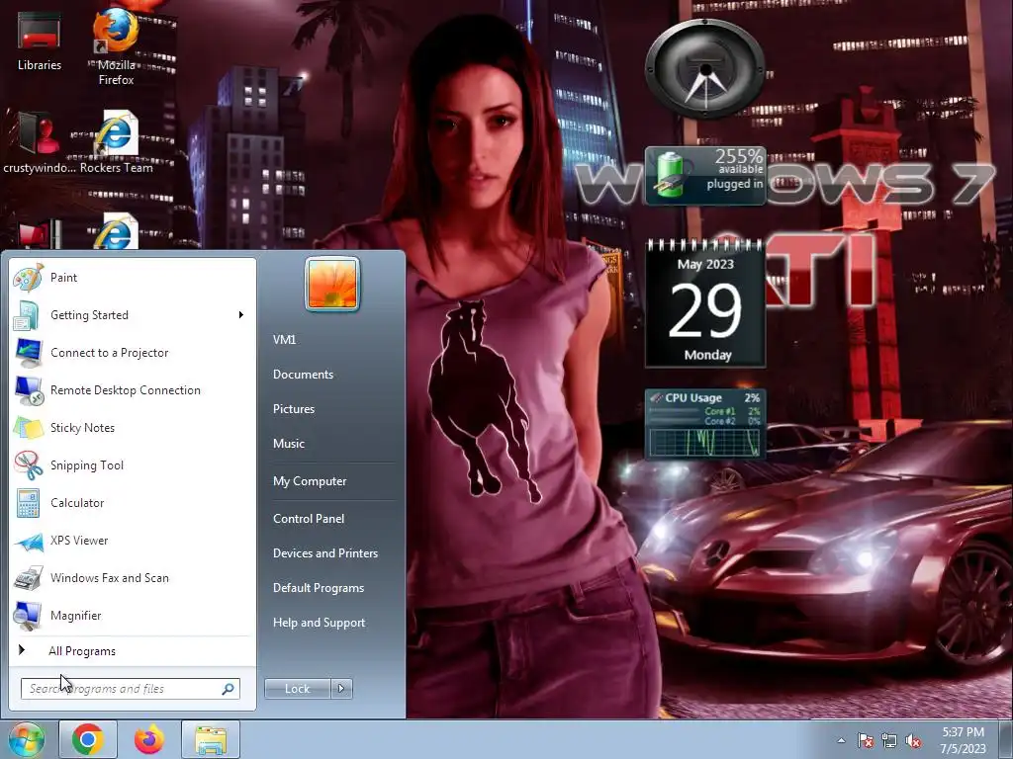Open Music from Start menu
Screen dimensions: 1013x759
[x=288, y=444]
